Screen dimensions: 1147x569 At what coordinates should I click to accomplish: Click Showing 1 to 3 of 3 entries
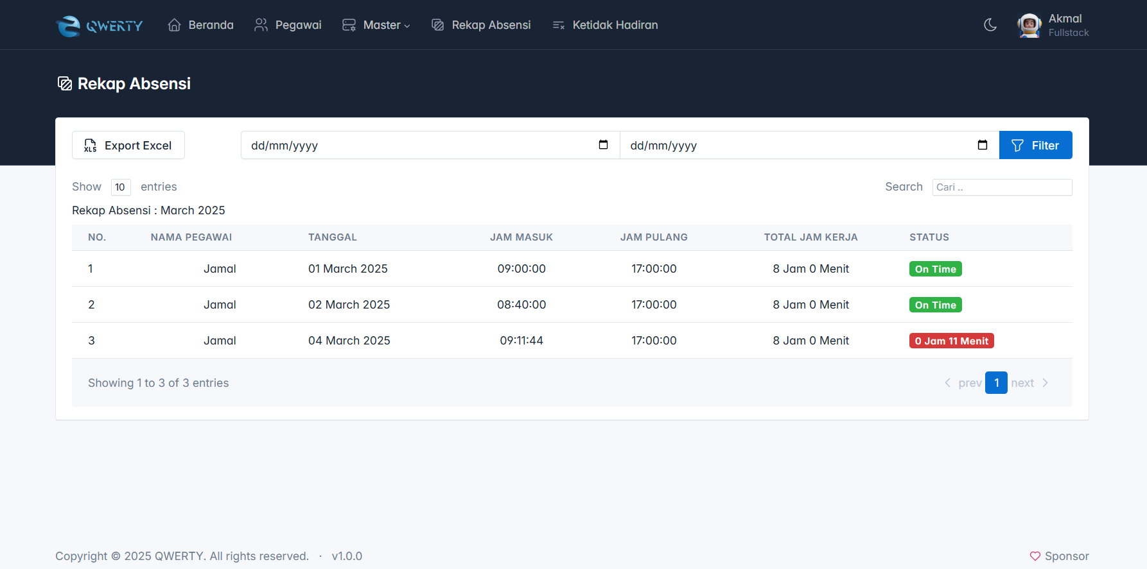[x=159, y=383]
